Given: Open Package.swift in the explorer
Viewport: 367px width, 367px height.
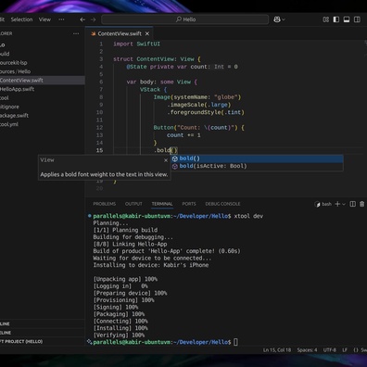Looking at the screenshot, I should pyautogui.click(x=42, y=116).
